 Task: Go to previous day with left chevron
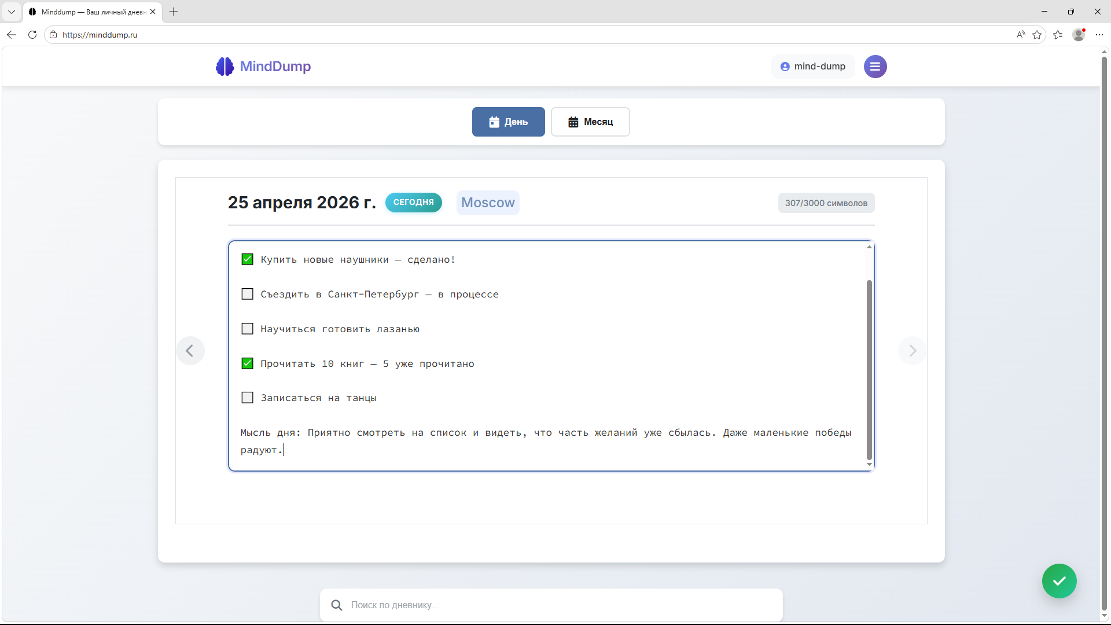tap(190, 351)
